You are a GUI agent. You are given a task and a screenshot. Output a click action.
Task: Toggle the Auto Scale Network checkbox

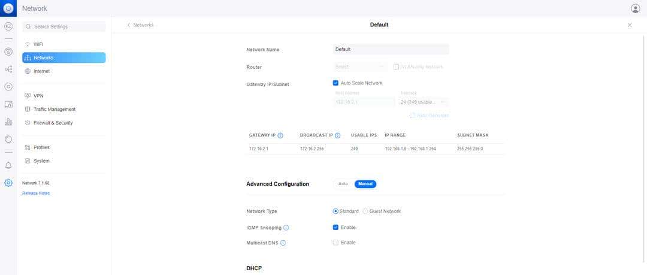(x=335, y=83)
